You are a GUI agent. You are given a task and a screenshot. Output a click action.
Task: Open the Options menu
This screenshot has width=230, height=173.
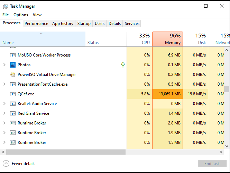click(21, 15)
